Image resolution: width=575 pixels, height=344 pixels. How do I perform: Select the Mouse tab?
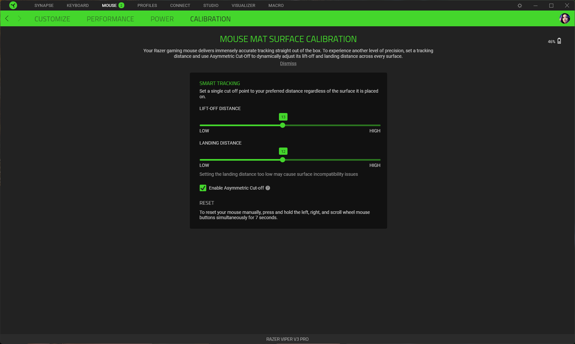[x=109, y=5]
